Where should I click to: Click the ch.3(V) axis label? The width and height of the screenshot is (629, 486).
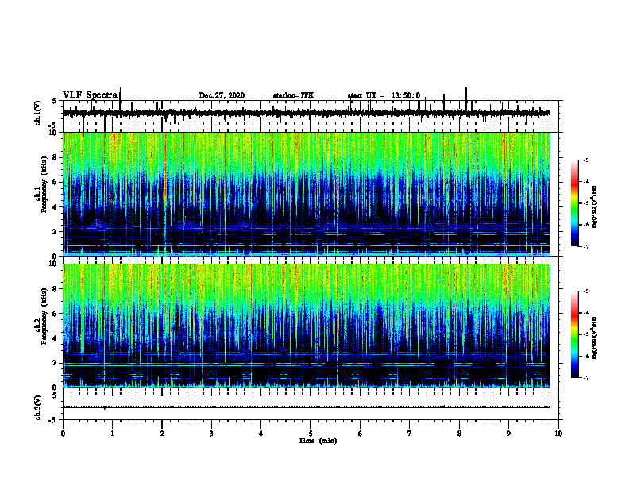click(38, 407)
